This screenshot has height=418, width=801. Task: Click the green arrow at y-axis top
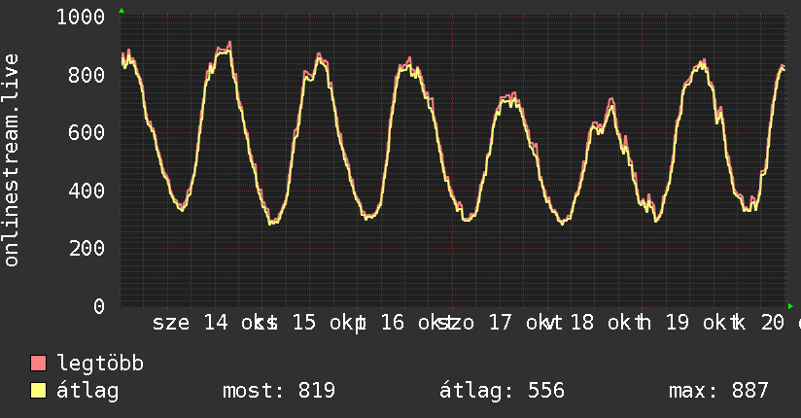coord(122,11)
